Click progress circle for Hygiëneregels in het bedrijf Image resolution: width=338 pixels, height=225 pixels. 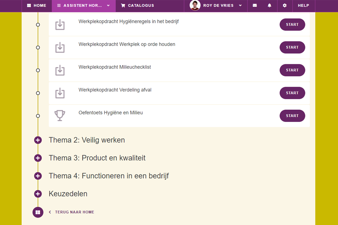point(38,25)
